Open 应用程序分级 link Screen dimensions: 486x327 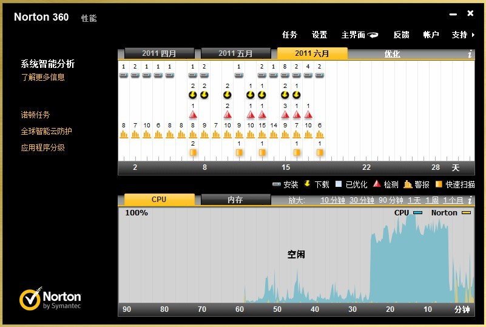click(x=42, y=147)
